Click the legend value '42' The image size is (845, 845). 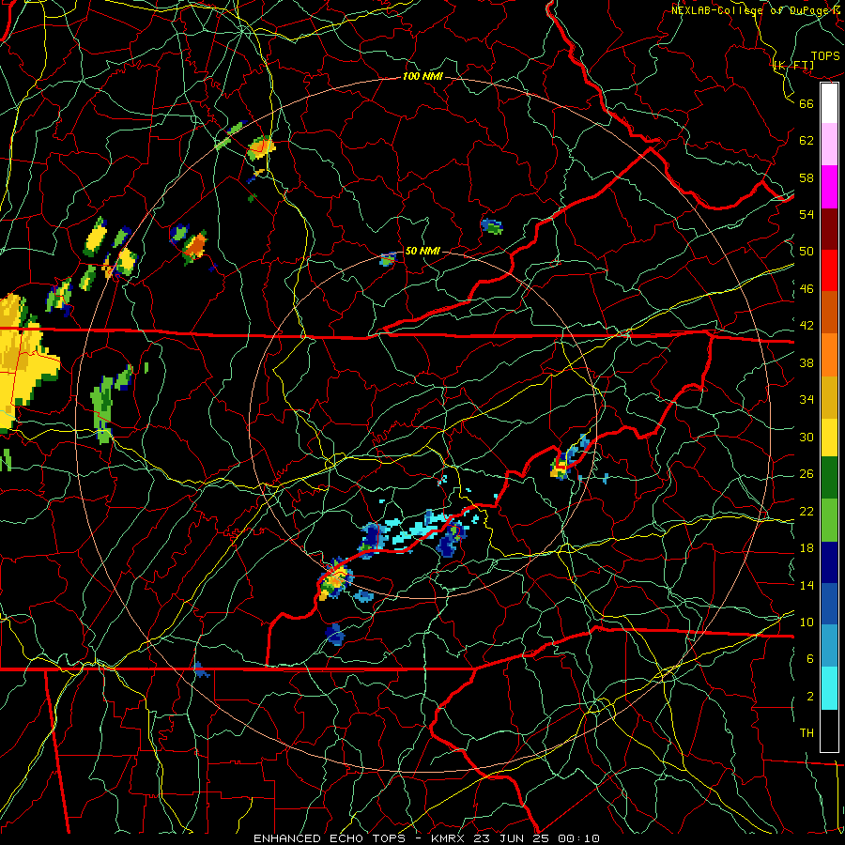(x=807, y=326)
